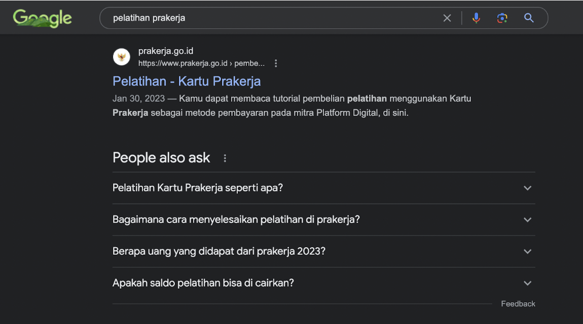
Task: Open more options dots beside prakerja.go.id URL
Action: point(275,63)
